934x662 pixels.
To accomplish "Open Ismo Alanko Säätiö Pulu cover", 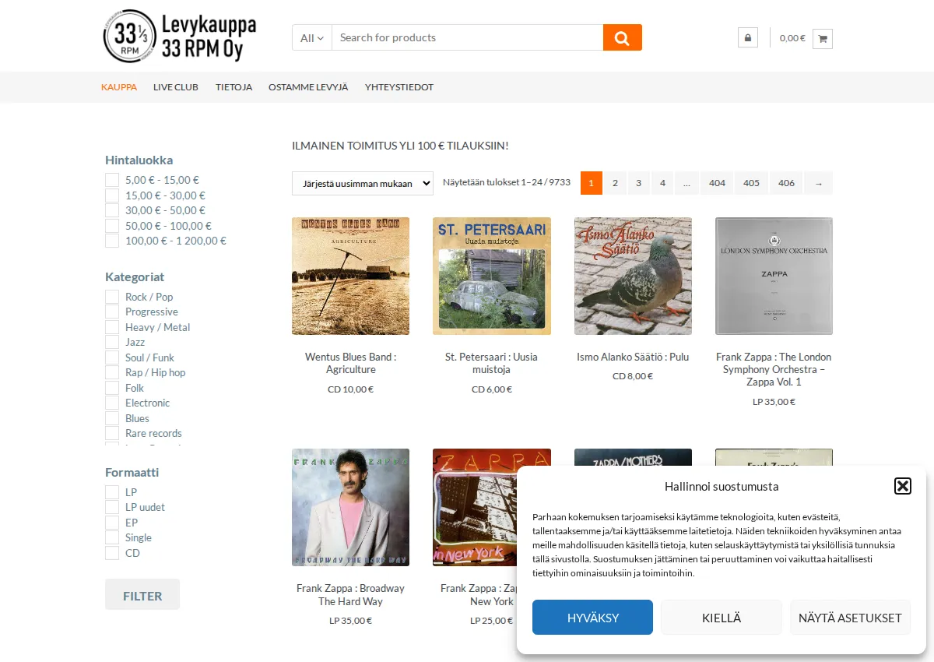I will coord(633,276).
